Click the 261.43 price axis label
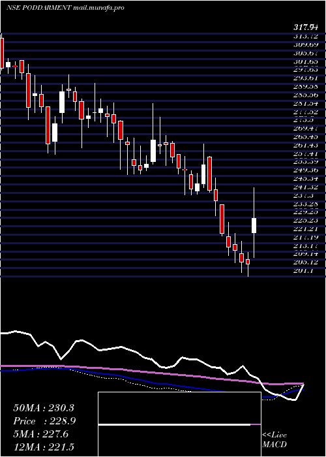Viewport: 326px width, 457px height. pos(306,145)
